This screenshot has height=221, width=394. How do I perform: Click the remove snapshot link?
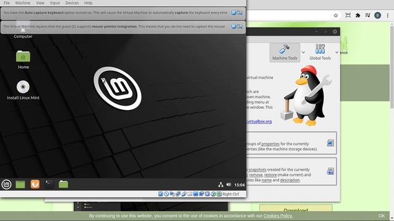[x=256, y=175]
